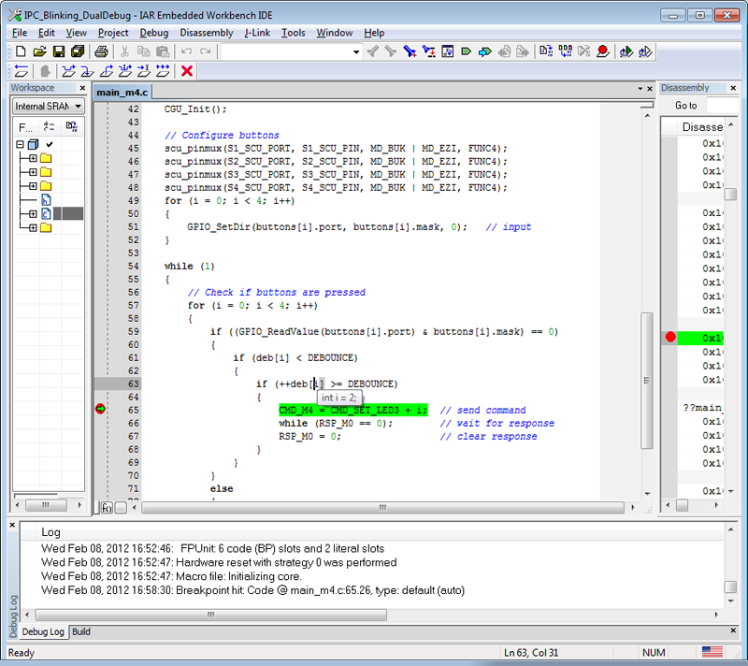Click the Go to Definition icon
This screenshot has width=748, height=666.
pyautogui.click(x=447, y=51)
